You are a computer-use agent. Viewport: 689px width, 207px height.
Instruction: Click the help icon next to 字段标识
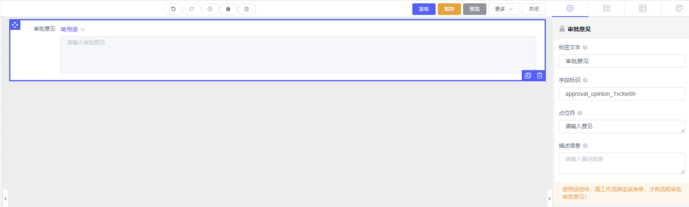pos(585,80)
